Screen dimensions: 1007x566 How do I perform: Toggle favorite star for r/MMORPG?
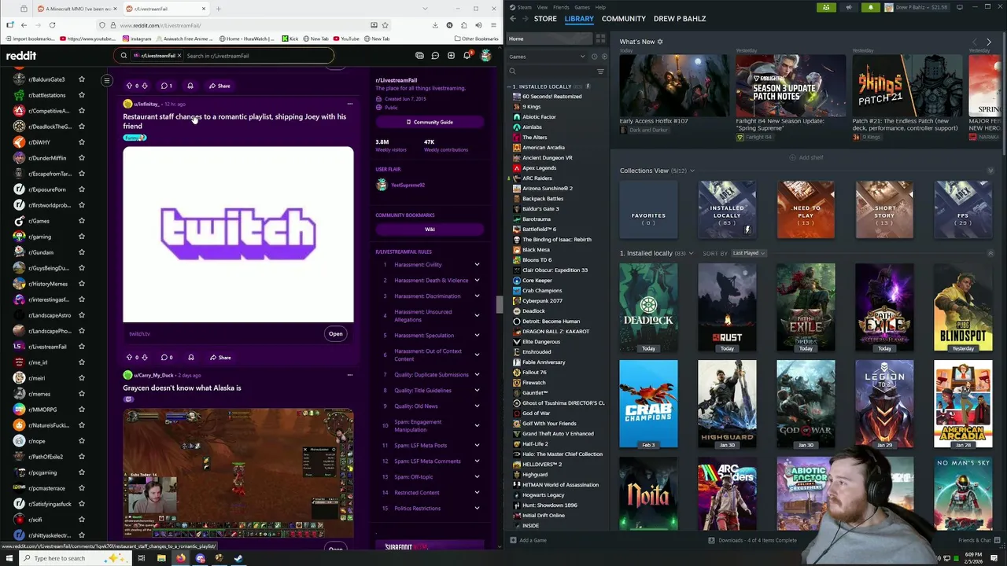point(81,410)
